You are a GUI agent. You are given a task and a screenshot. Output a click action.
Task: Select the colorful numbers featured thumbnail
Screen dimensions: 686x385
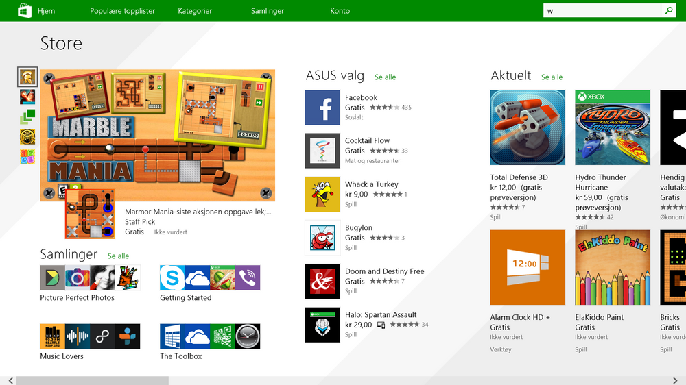click(x=27, y=157)
